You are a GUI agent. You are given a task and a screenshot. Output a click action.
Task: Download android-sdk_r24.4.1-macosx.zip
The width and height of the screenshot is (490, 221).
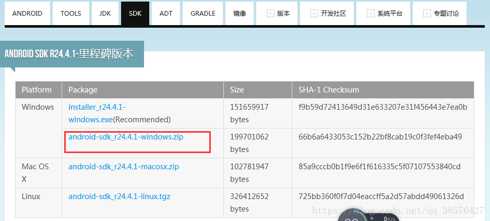[x=124, y=167]
